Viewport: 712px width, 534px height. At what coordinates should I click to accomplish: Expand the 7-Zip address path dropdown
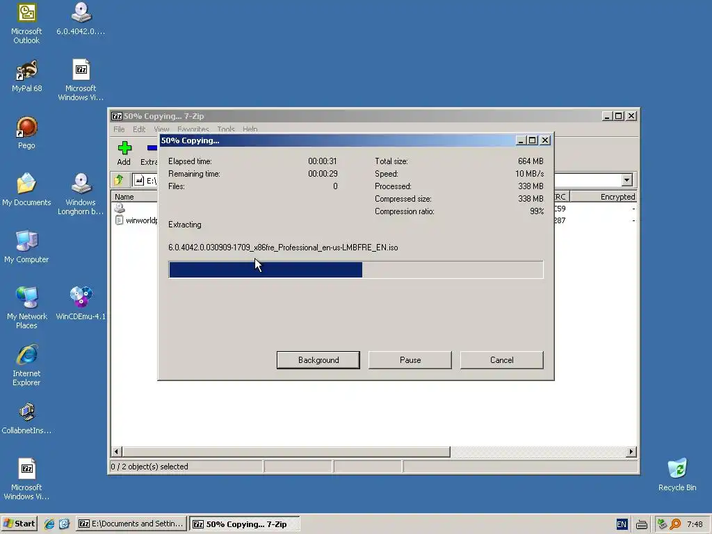pyautogui.click(x=627, y=180)
